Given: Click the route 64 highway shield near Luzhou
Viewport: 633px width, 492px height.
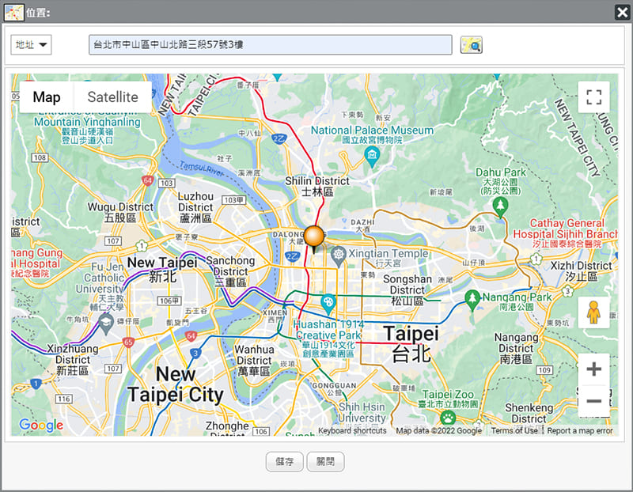Looking at the screenshot, I should tap(148, 180).
